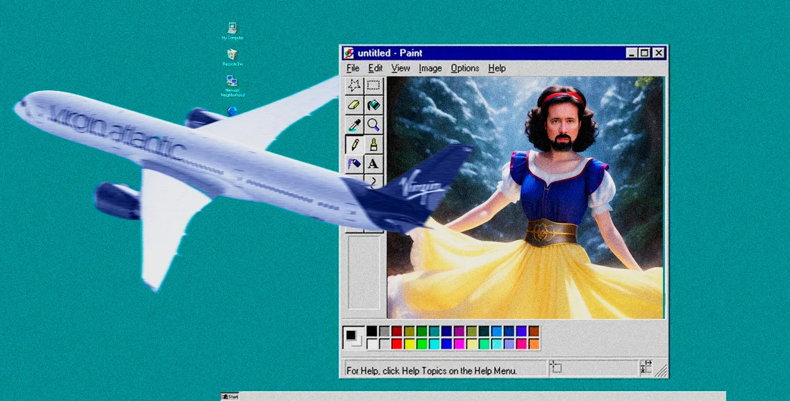Image resolution: width=790 pixels, height=401 pixels.
Task: Pick the white color swatch
Action: tap(372, 344)
